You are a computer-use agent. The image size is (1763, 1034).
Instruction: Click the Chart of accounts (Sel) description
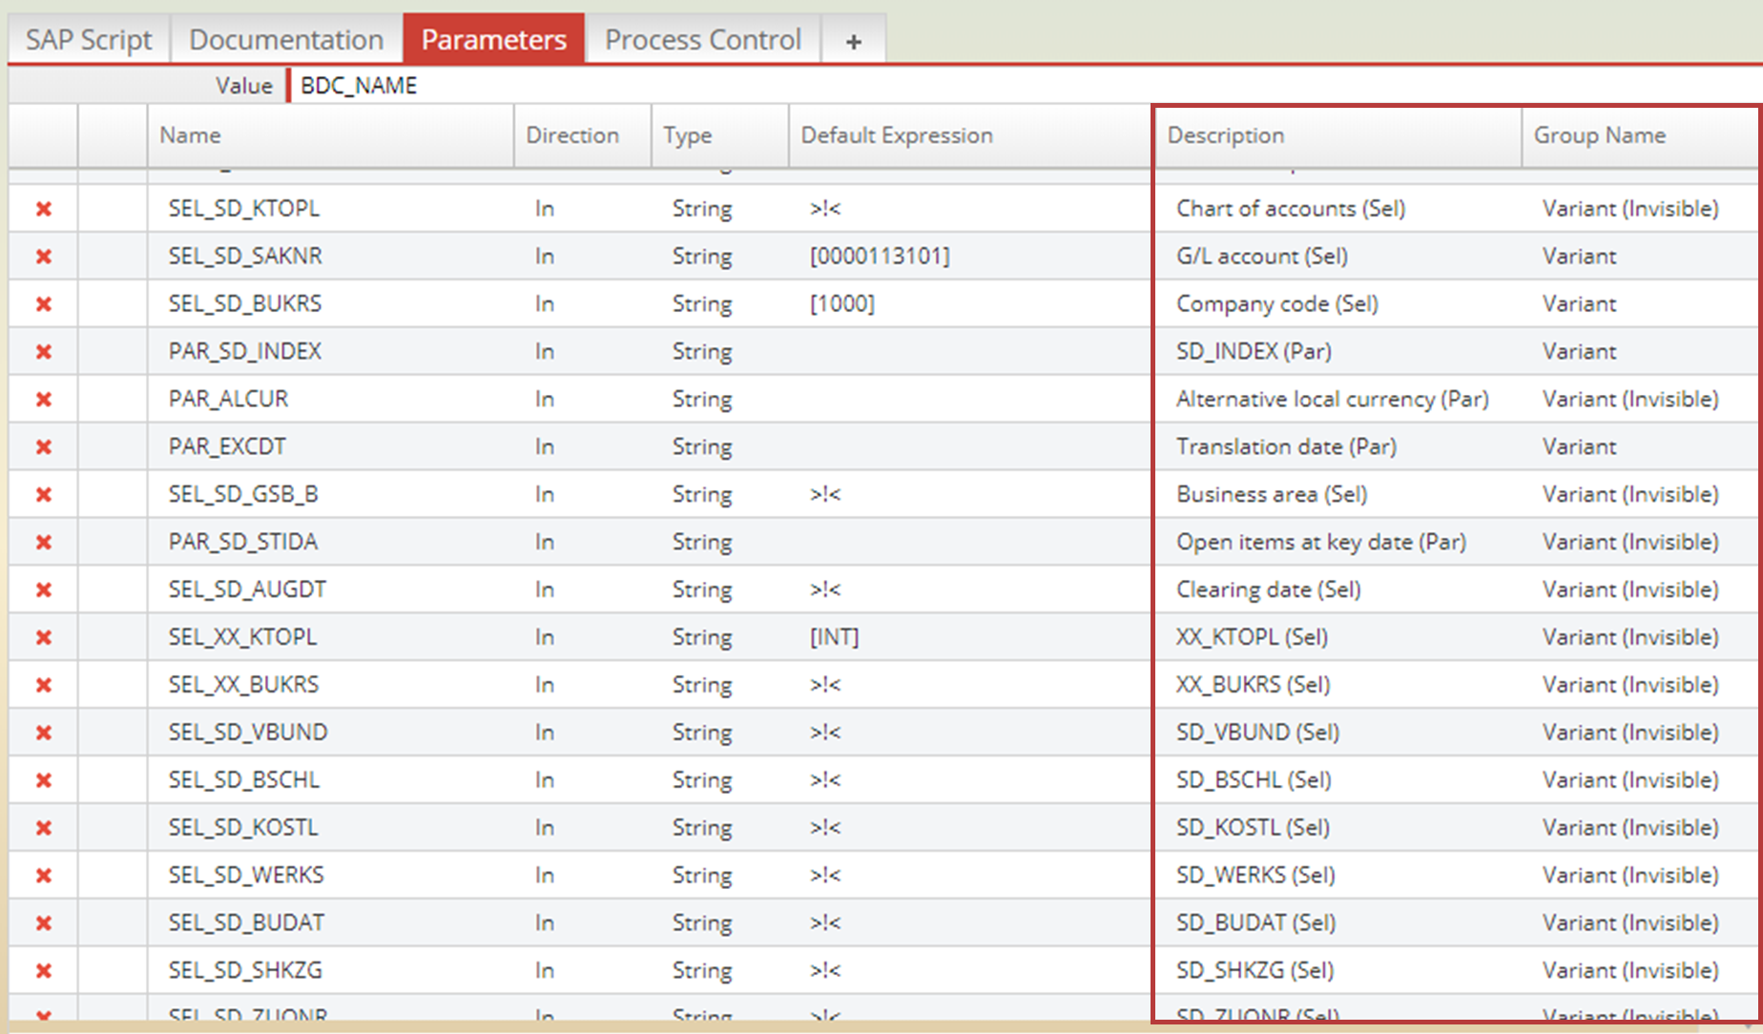(x=1291, y=209)
